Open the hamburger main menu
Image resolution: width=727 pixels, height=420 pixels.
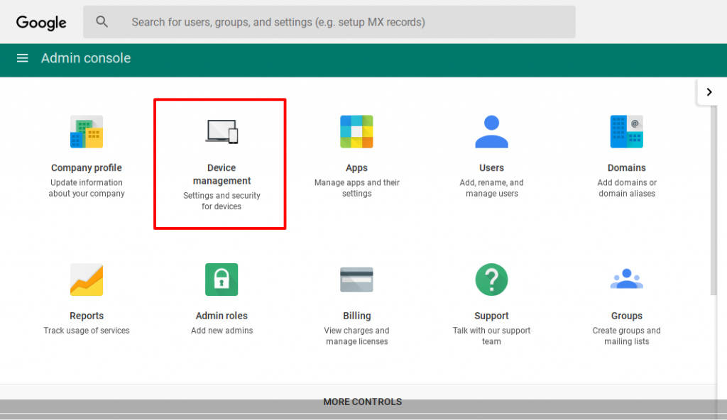pos(22,58)
